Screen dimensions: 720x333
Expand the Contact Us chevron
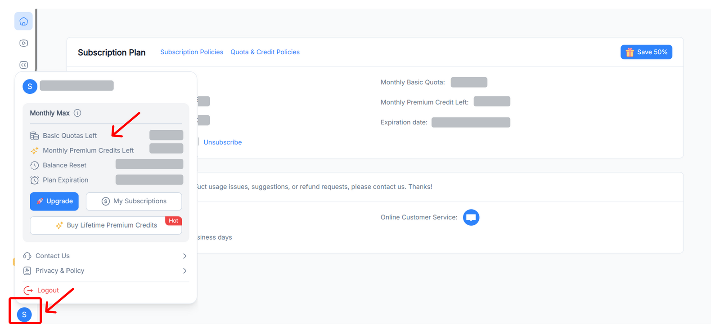184,256
